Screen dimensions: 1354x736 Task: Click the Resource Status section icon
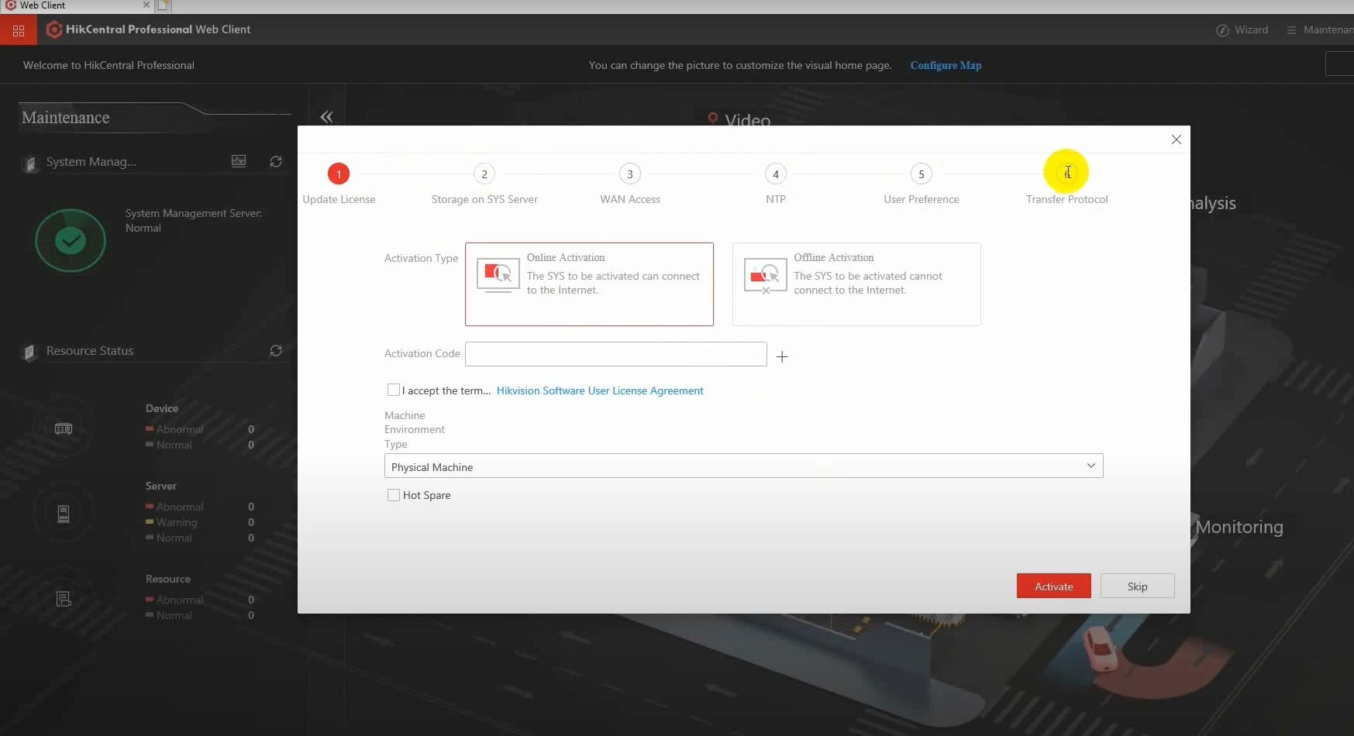[29, 353]
